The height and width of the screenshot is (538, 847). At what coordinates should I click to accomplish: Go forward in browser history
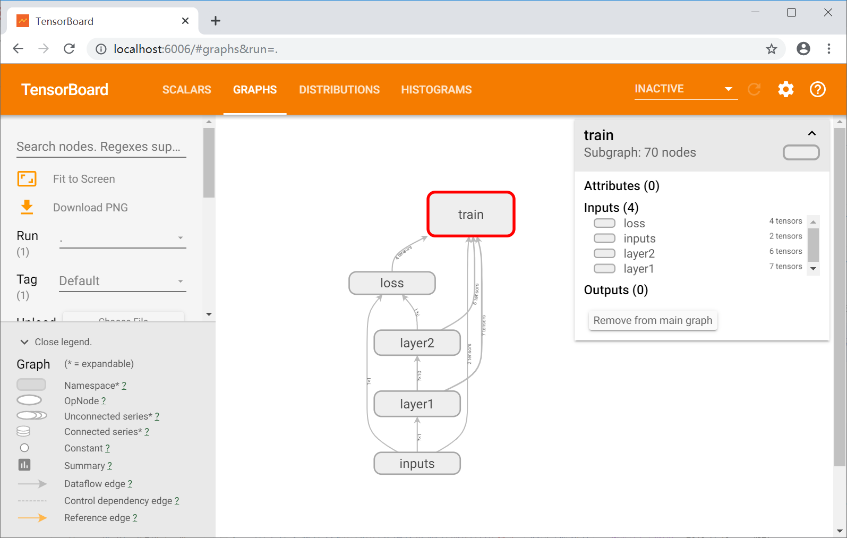tap(44, 49)
